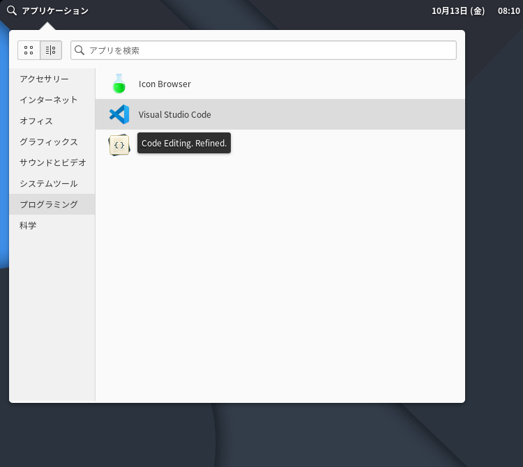Click the search icon inside the app search field
The height and width of the screenshot is (467, 523).
[79, 50]
